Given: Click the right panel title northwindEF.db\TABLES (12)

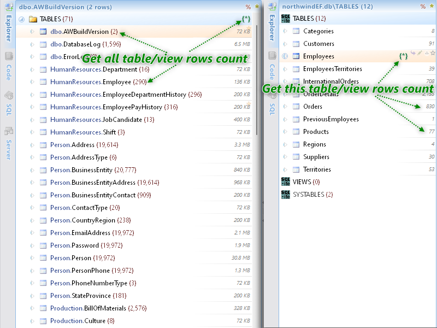Looking at the screenshot, I should (327, 7).
